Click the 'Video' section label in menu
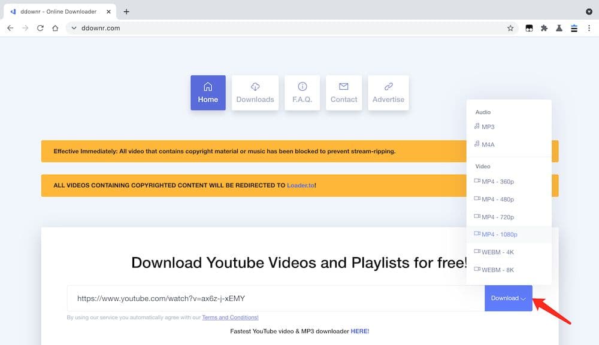The image size is (599, 345). (x=483, y=166)
